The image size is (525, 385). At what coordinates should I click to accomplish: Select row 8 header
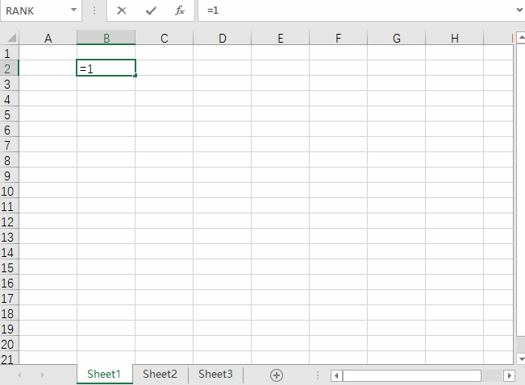click(x=10, y=160)
